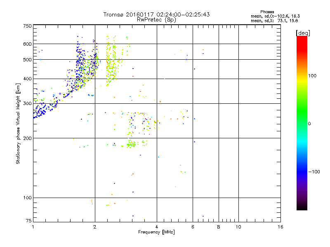Click the x-axis tick label '10'
Image resolution: width=330 pixels, height=247 pixels.
(x=238, y=227)
